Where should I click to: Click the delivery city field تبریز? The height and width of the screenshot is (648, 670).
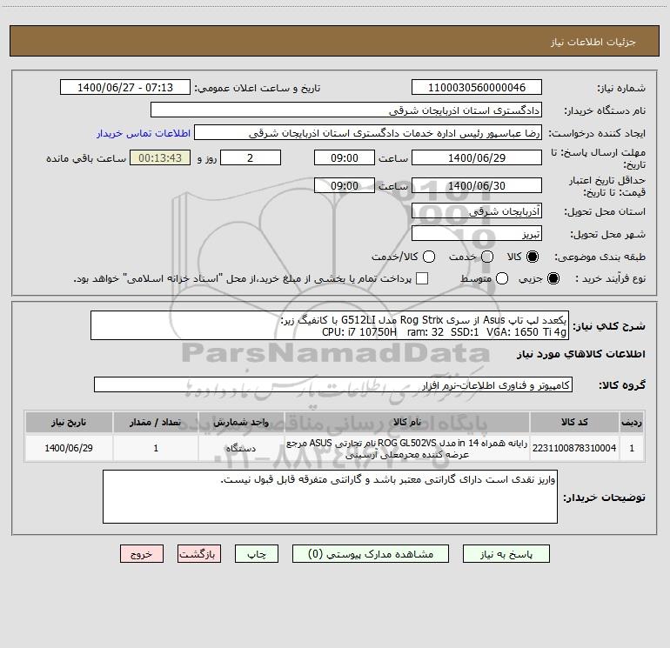click(477, 234)
